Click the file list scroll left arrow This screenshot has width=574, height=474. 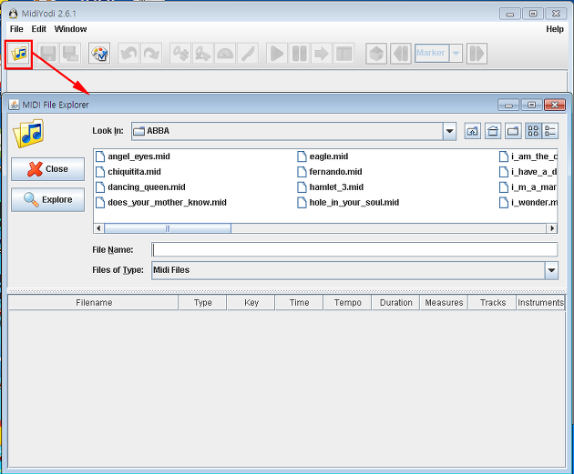[98, 228]
